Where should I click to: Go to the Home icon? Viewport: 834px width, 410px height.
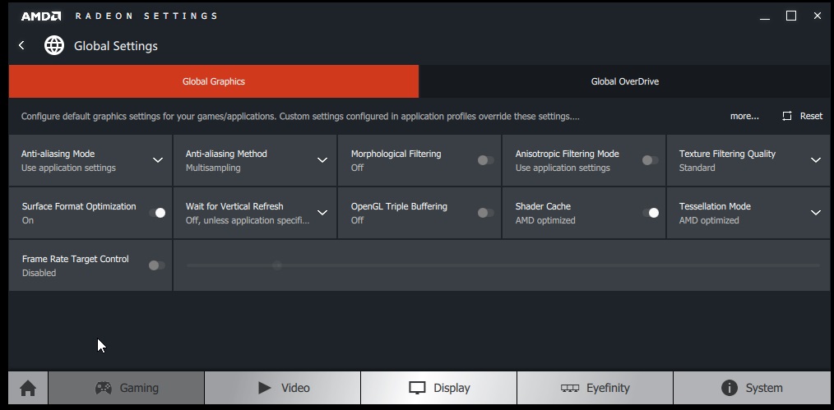28,388
